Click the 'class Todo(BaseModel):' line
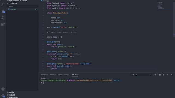Image resolution: width=175 pixels, height=98 pixels. [x=58, y=13]
